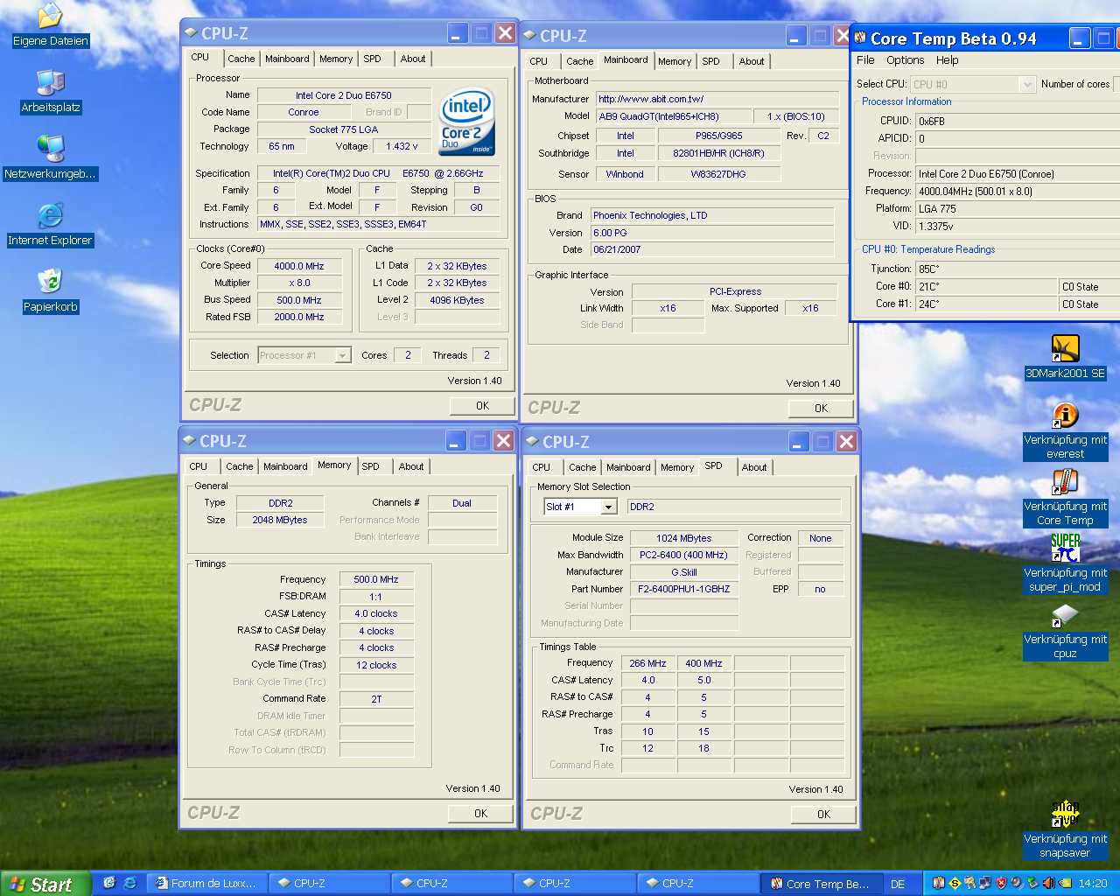
Task: Click the Tjunction value '85C°'
Action: [x=1018, y=269]
